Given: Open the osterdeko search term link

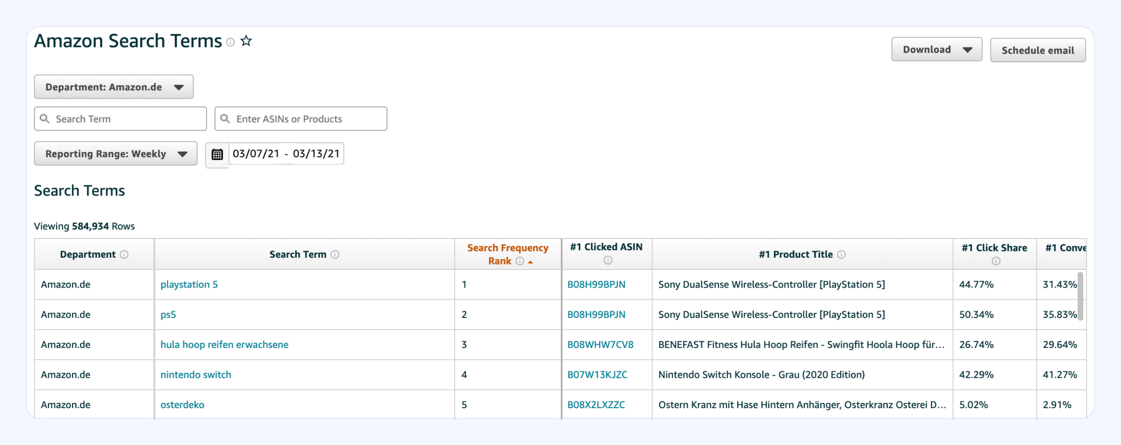Looking at the screenshot, I should 182,404.
